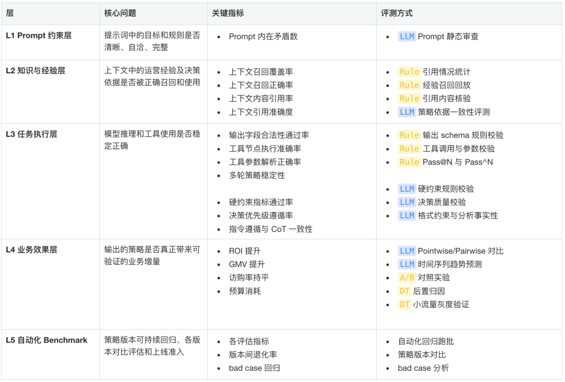Click 预算消耗 metric
The image size is (565, 382).
coord(245,291)
